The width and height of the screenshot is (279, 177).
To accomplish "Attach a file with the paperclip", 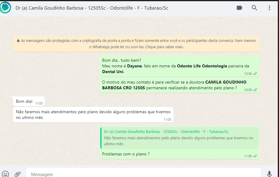I will pos(18,174).
